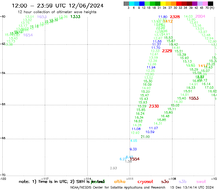The image size is (217, 190).
Task: Click the maroon "1554" time label
Action: 135,159
